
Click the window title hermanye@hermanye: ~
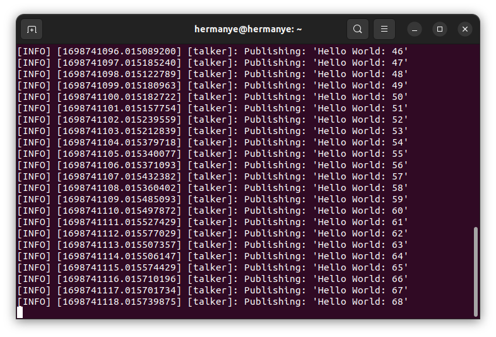coord(248,29)
